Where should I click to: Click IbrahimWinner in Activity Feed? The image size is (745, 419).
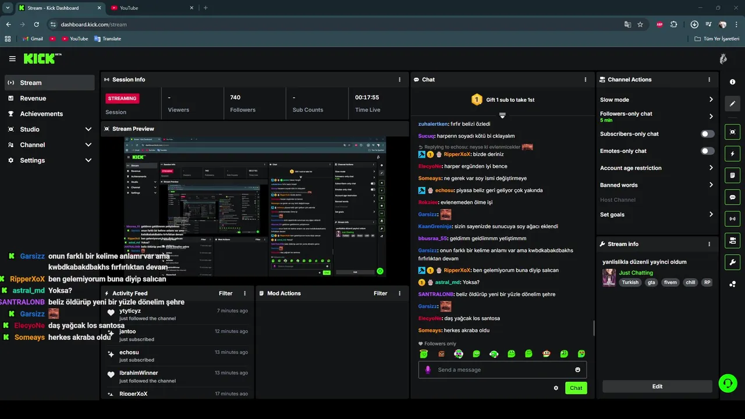click(x=139, y=373)
